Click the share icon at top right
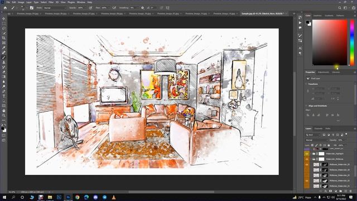Viewport: 357px width, 201px height. (x=354, y=8)
